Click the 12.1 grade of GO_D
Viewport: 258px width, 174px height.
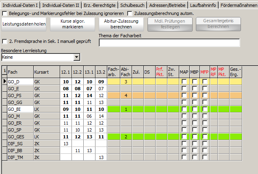pos(66,82)
